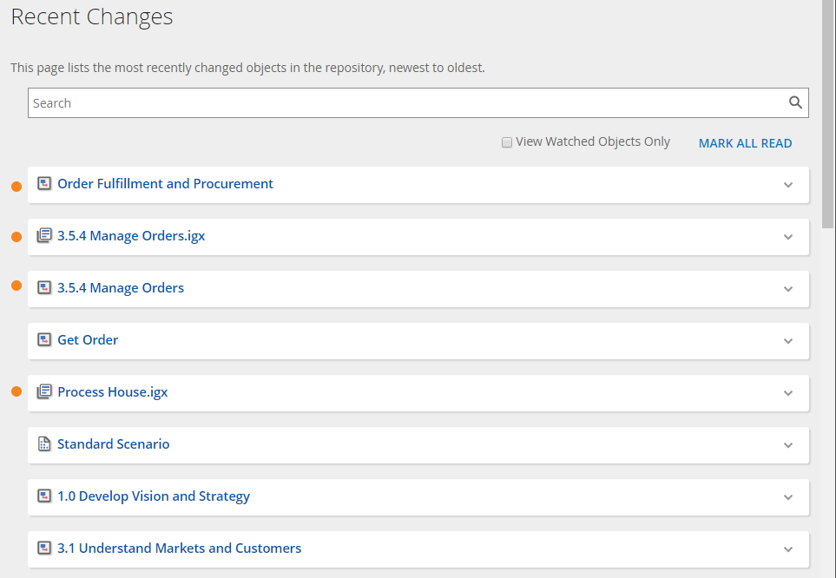Open the 3.5.4 Manage Orders link

(121, 288)
